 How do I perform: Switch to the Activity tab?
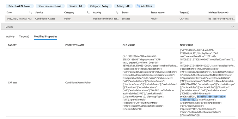coord(10,37)
